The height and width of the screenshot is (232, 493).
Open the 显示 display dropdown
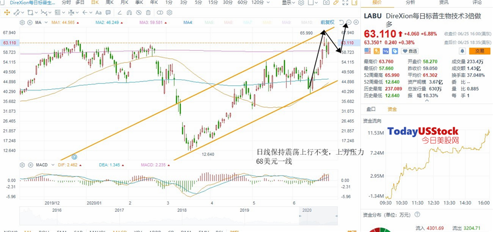(288, 3)
